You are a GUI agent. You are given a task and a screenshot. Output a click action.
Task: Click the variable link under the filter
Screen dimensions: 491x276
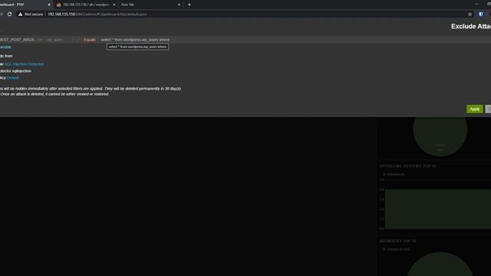pos(5,47)
